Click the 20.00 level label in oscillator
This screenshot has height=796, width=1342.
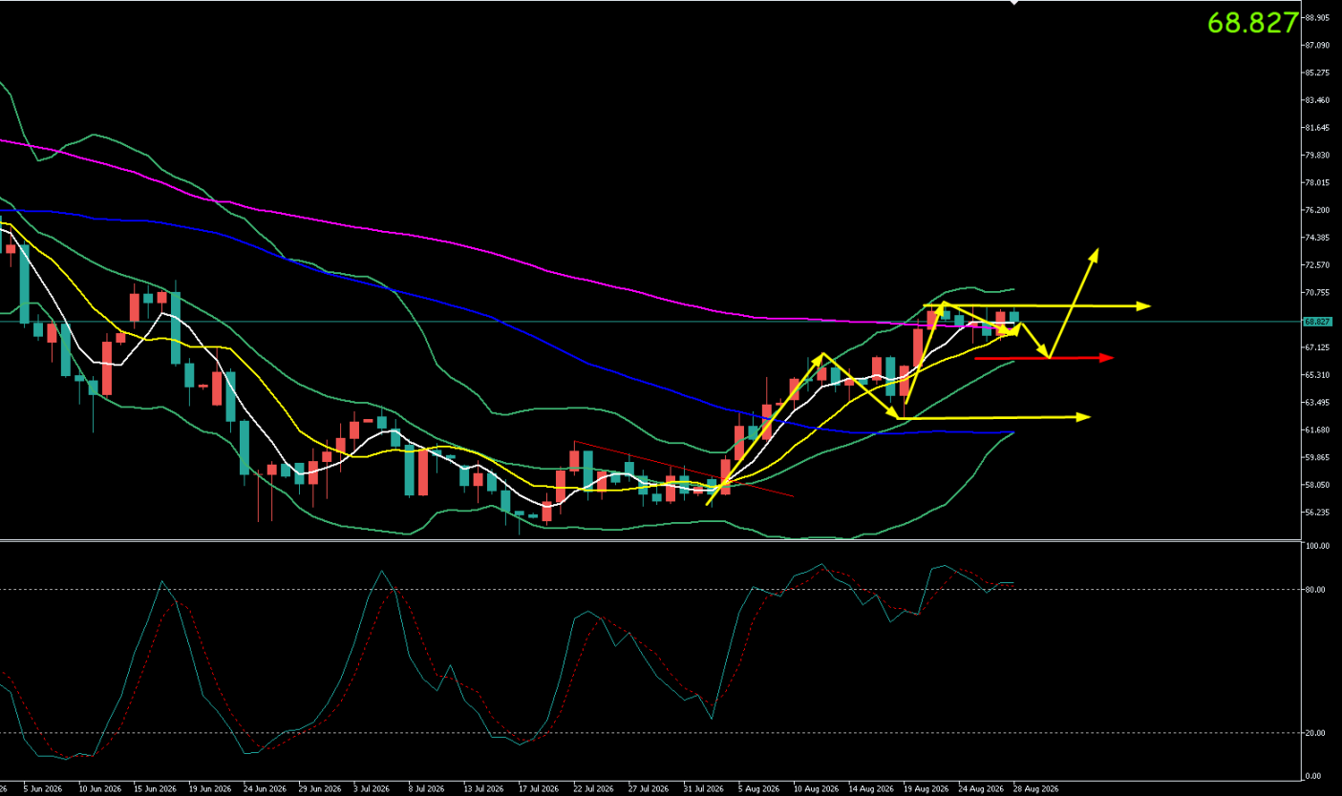point(1315,733)
